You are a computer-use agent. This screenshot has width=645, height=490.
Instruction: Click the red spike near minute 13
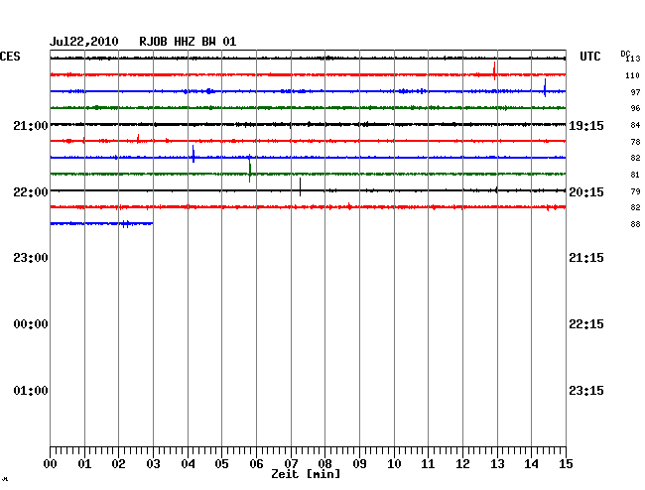pos(494,70)
